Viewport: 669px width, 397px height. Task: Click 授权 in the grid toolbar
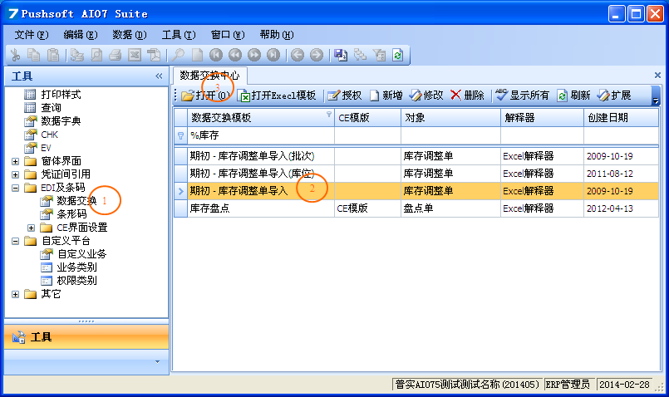point(345,96)
